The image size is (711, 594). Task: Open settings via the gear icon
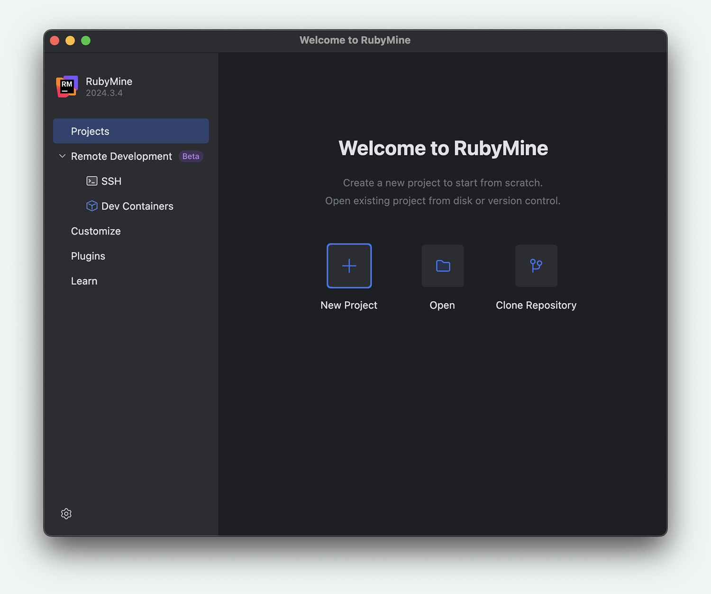click(66, 514)
